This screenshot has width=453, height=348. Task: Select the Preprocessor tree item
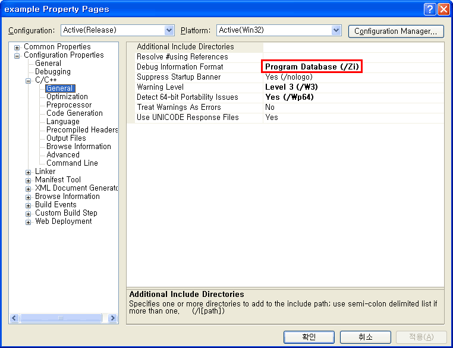[69, 105]
